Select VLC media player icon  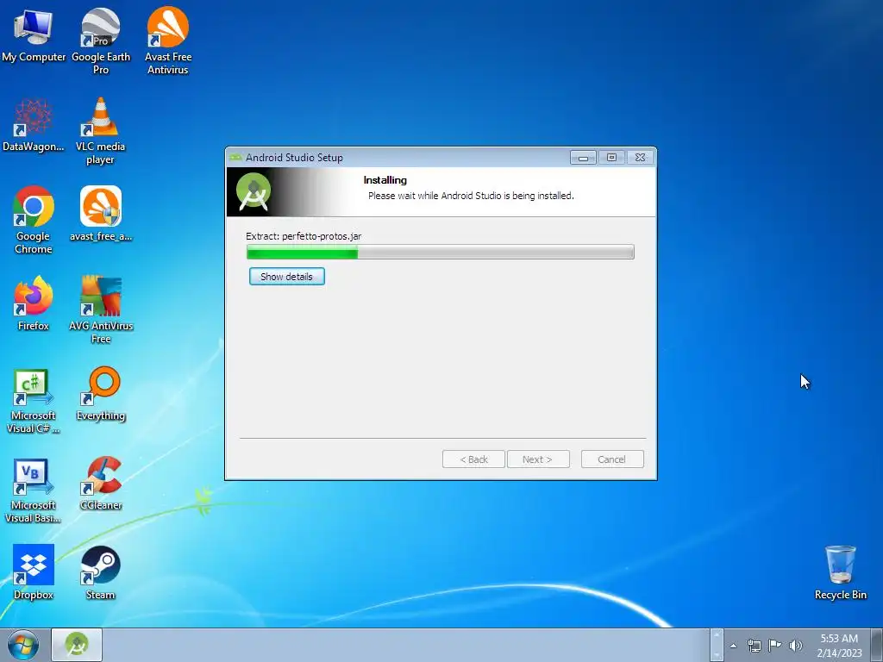click(100, 131)
